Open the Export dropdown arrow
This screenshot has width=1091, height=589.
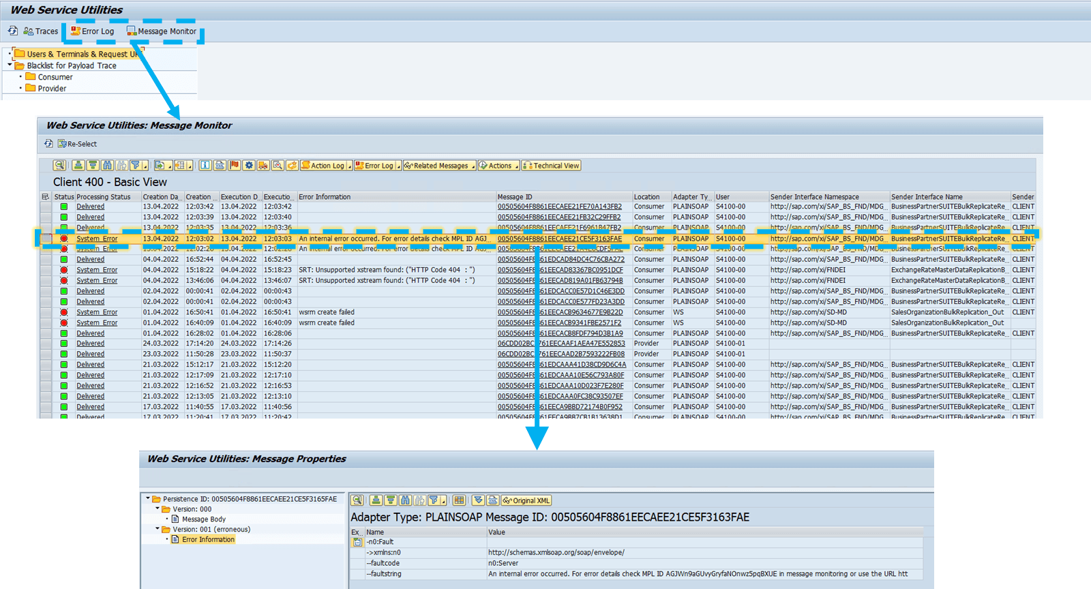[x=170, y=166]
